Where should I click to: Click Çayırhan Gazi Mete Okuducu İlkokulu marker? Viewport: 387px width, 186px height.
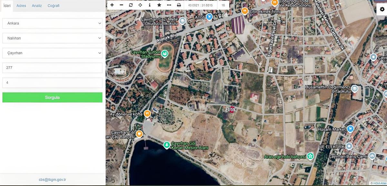pyautogui.click(x=183, y=21)
